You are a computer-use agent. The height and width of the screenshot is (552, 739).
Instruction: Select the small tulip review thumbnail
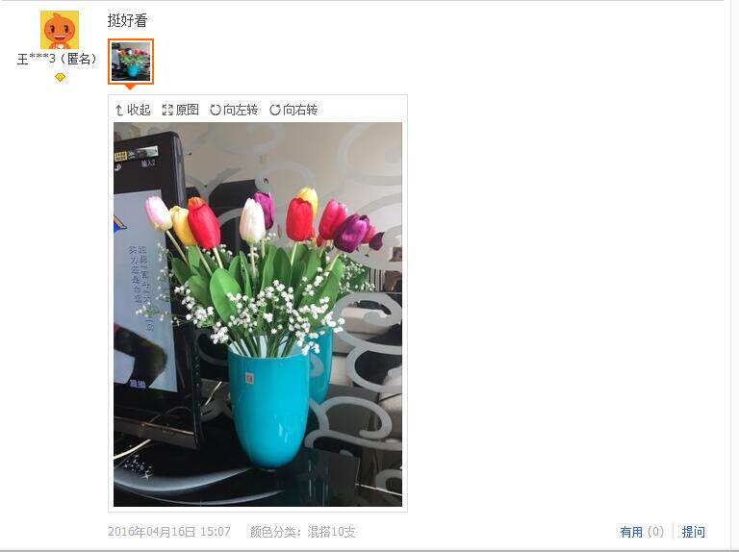pyautogui.click(x=131, y=62)
